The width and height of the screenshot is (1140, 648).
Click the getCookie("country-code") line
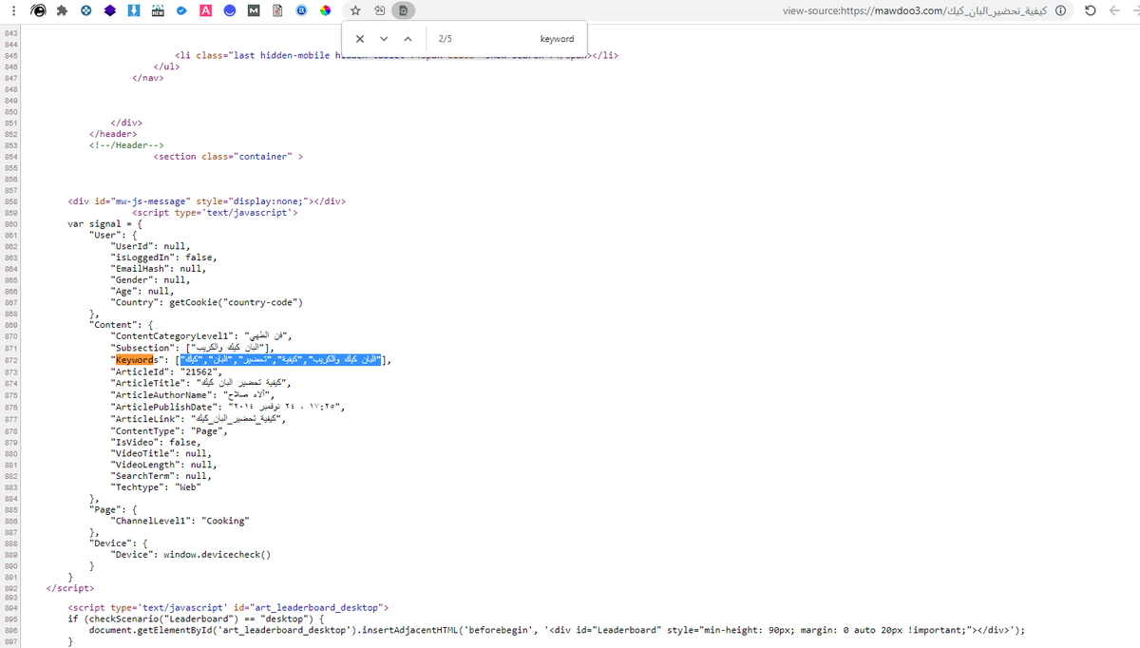(x=206, y=302)
